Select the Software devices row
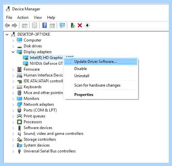 tap(38, 128)
